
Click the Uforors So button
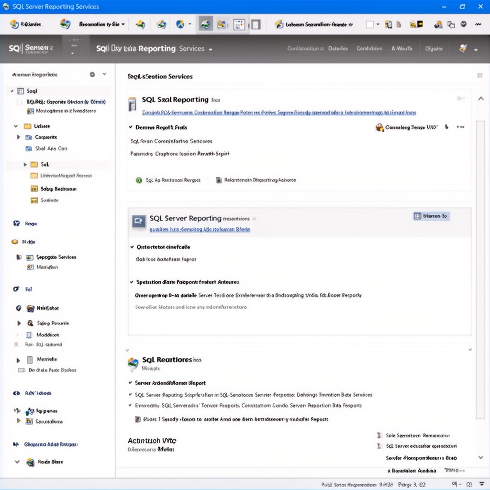[431, 216]
